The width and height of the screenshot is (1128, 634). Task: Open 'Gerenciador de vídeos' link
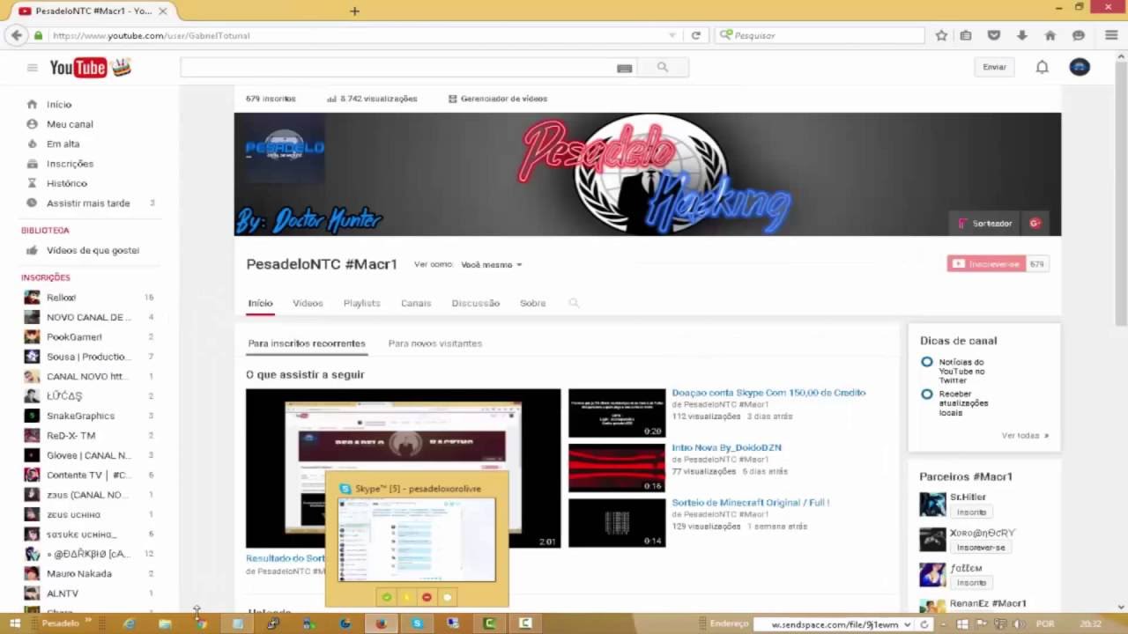498,99
